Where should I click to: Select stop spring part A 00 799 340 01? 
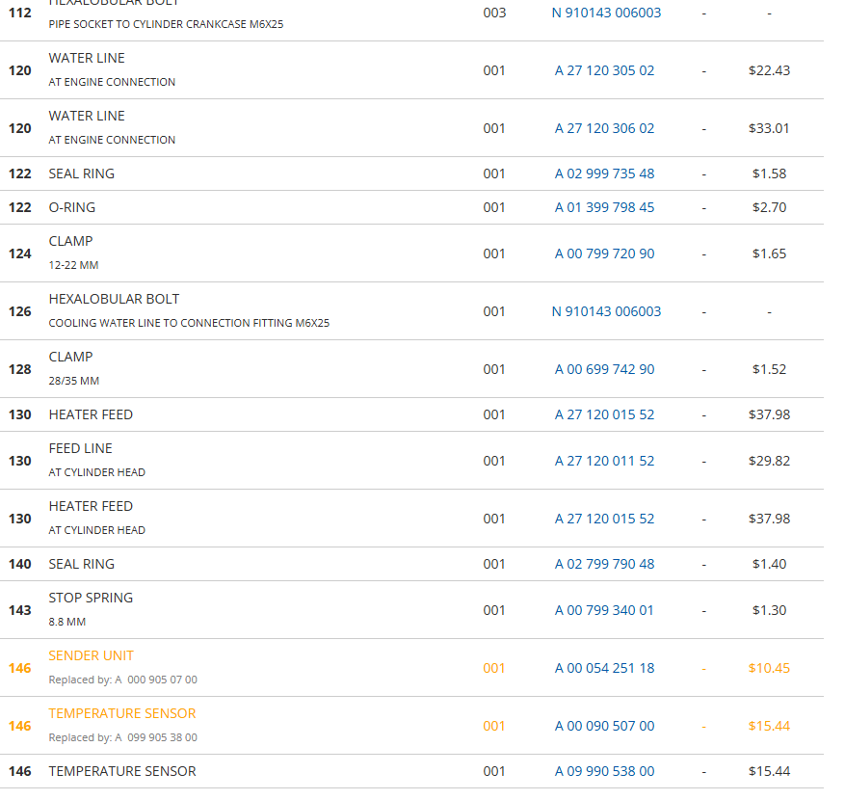click(x=604, y=610)
